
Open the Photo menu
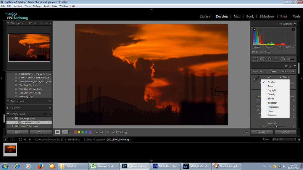click(x=28, y=6)
